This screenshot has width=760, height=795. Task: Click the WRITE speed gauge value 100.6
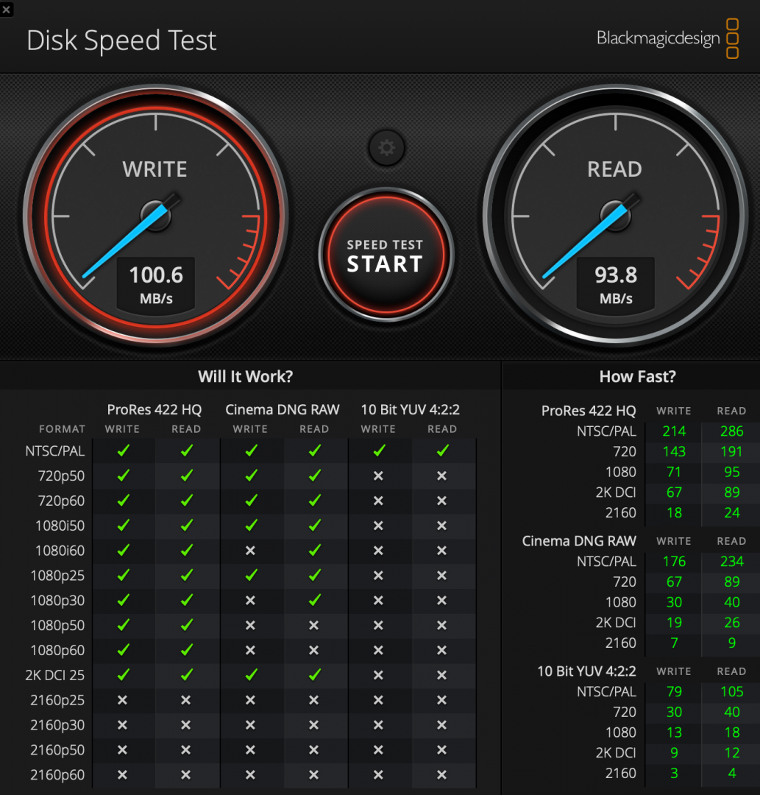(x=156, y=275)
